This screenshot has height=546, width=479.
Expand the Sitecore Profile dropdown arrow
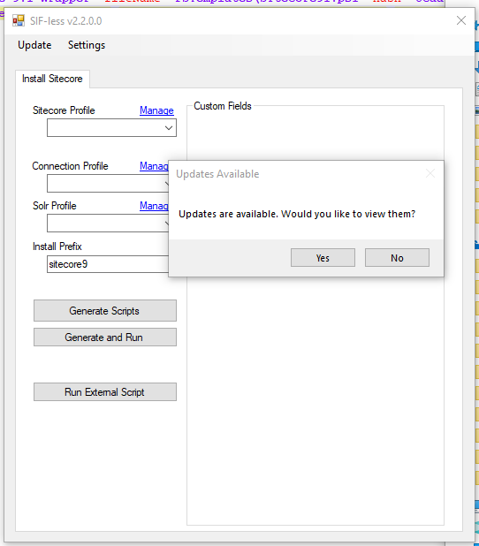[169, 128]
